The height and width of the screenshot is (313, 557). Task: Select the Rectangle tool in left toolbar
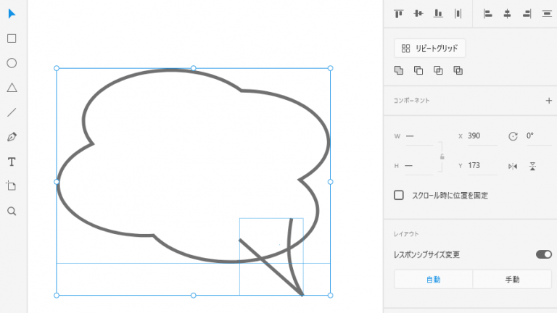pos(12,38)
